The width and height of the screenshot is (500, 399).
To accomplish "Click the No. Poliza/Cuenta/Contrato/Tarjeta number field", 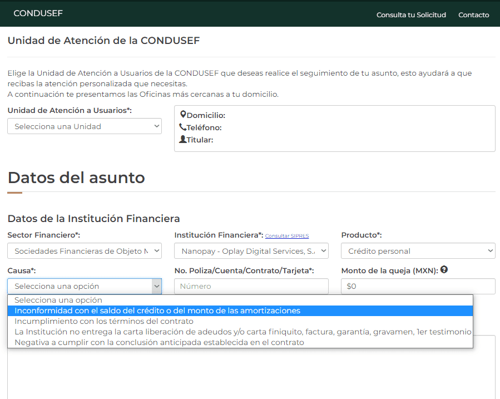I will (x=251, y=285).
